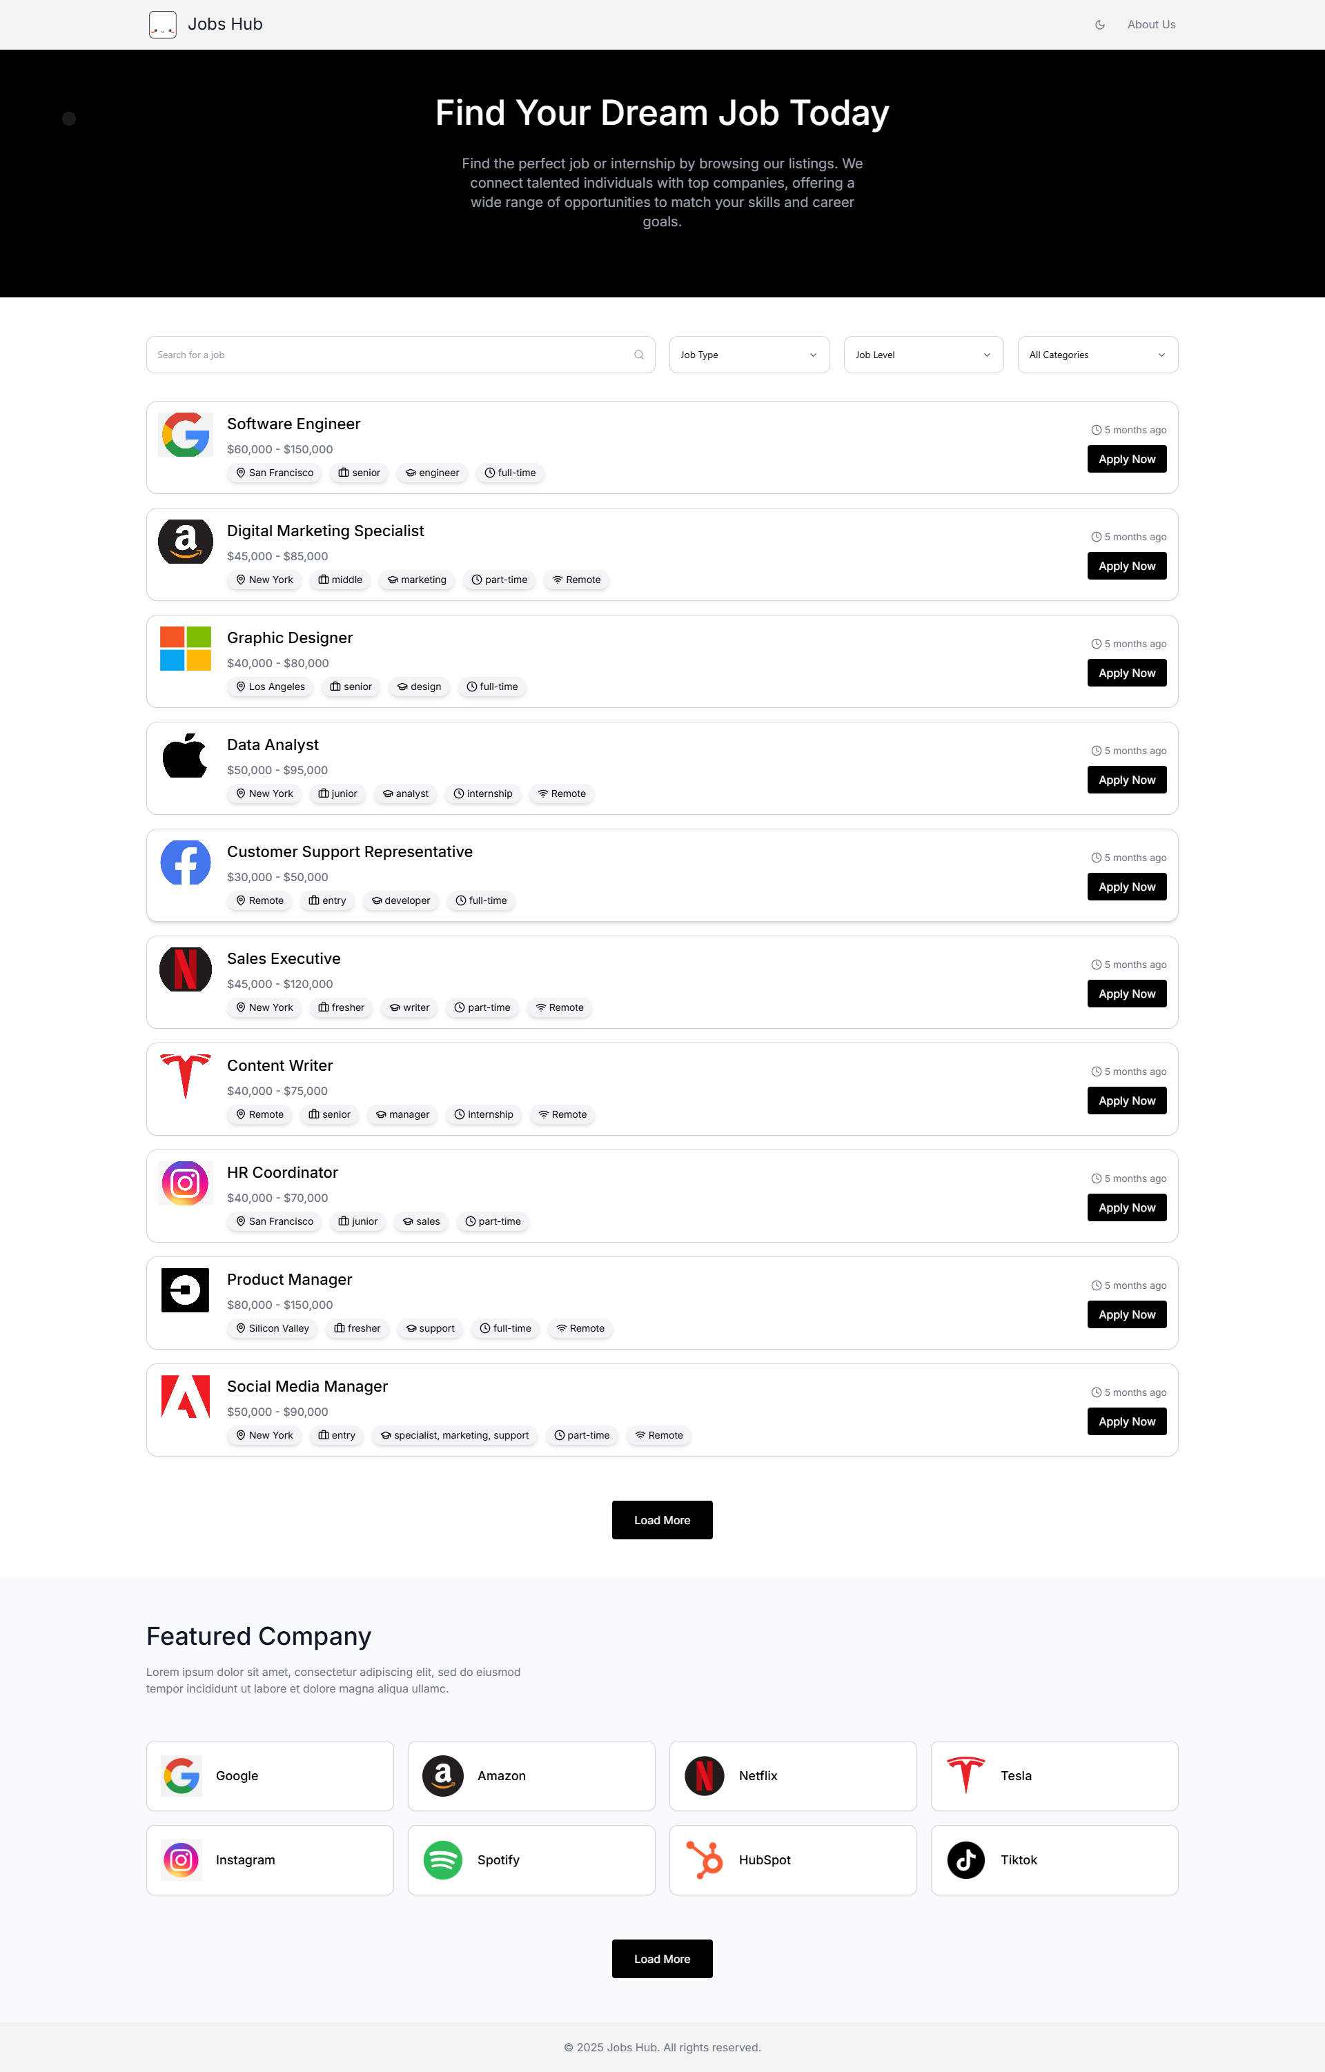The image size is (1325, 2072).
Task: Open the HubSpot featured company card
Action: point(794,1860)
